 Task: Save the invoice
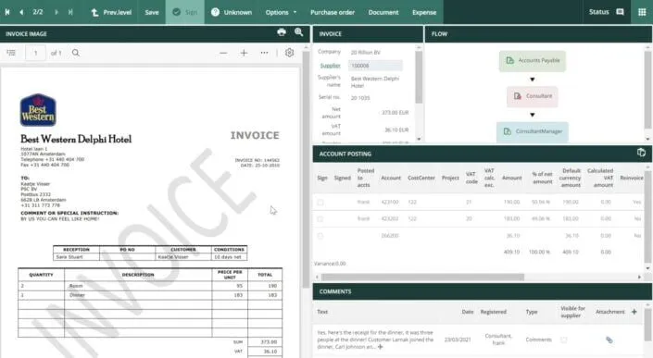[152, 12]
